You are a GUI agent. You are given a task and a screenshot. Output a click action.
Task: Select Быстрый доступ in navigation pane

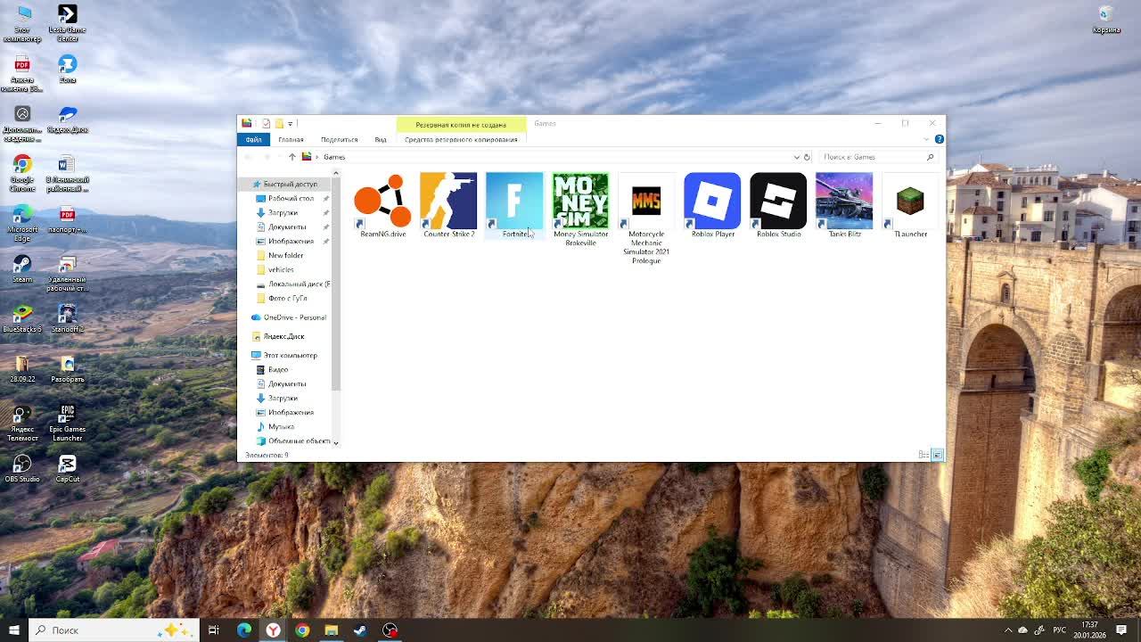[x=284, y=184]
